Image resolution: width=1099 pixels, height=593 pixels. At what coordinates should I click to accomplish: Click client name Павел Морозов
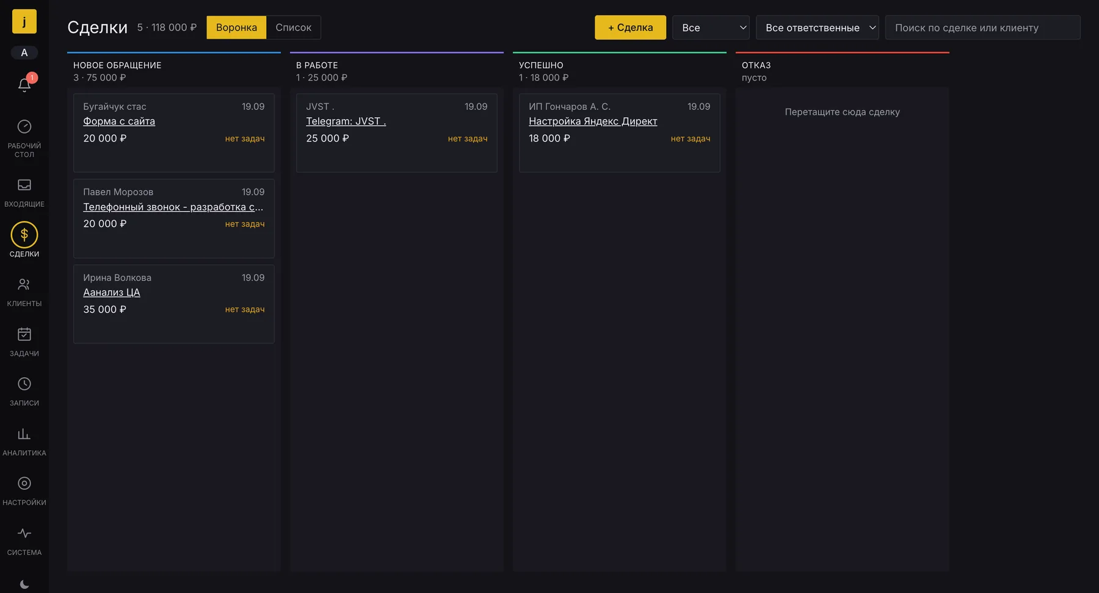coord(118,192)
